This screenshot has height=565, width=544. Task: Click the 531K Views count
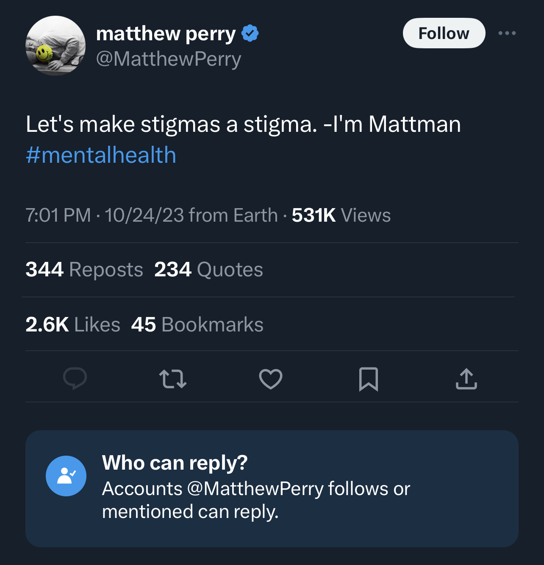point(341,215)
